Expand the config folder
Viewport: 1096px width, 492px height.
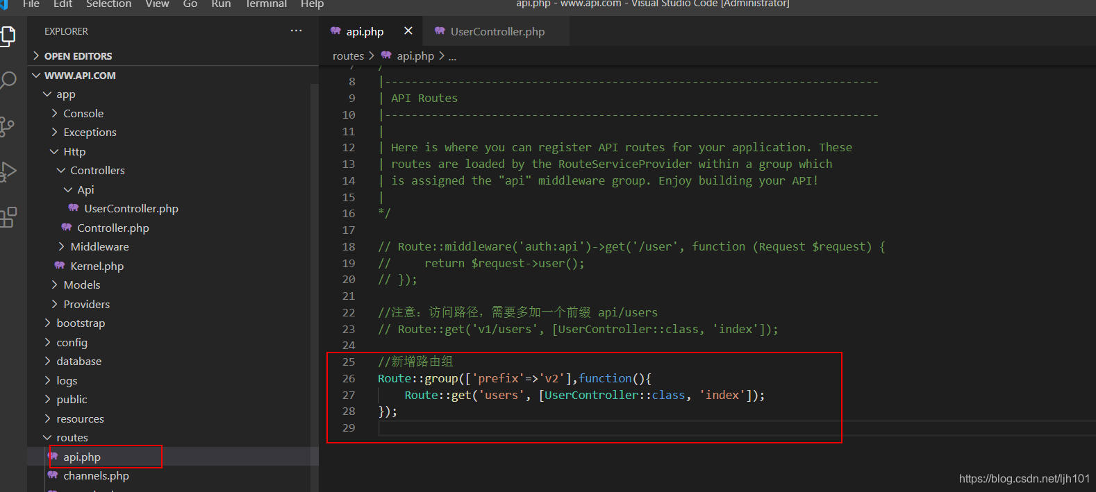point(47,342)
